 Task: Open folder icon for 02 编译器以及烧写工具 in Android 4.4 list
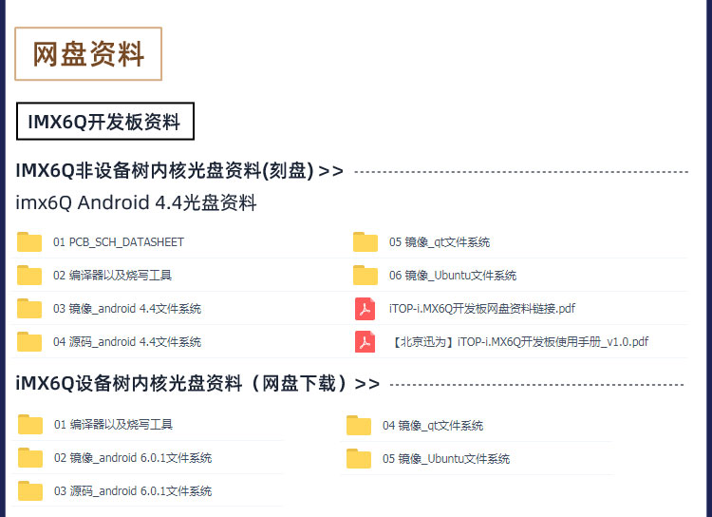pos(29,275)
